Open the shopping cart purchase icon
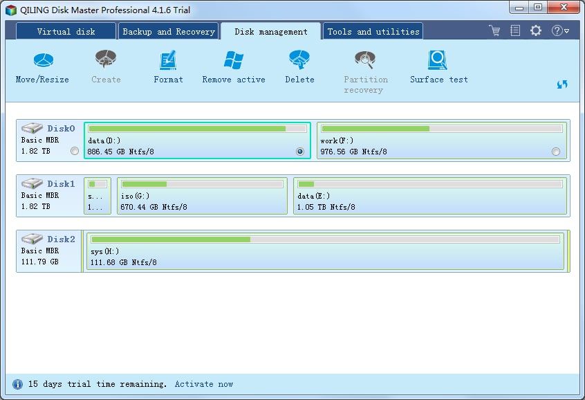 pos(494,30)
